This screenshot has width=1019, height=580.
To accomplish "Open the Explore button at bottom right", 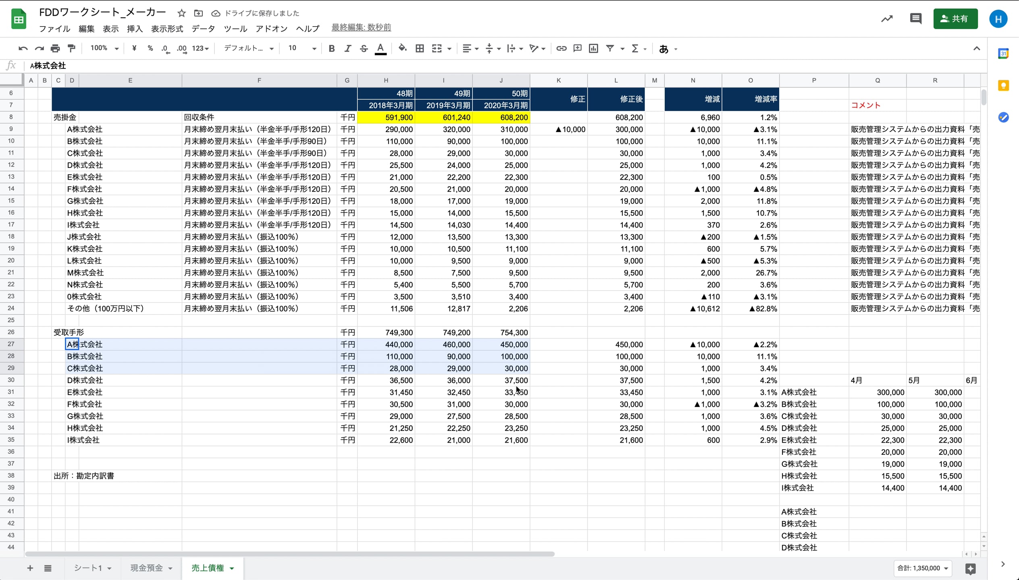I will coord(970,568).
